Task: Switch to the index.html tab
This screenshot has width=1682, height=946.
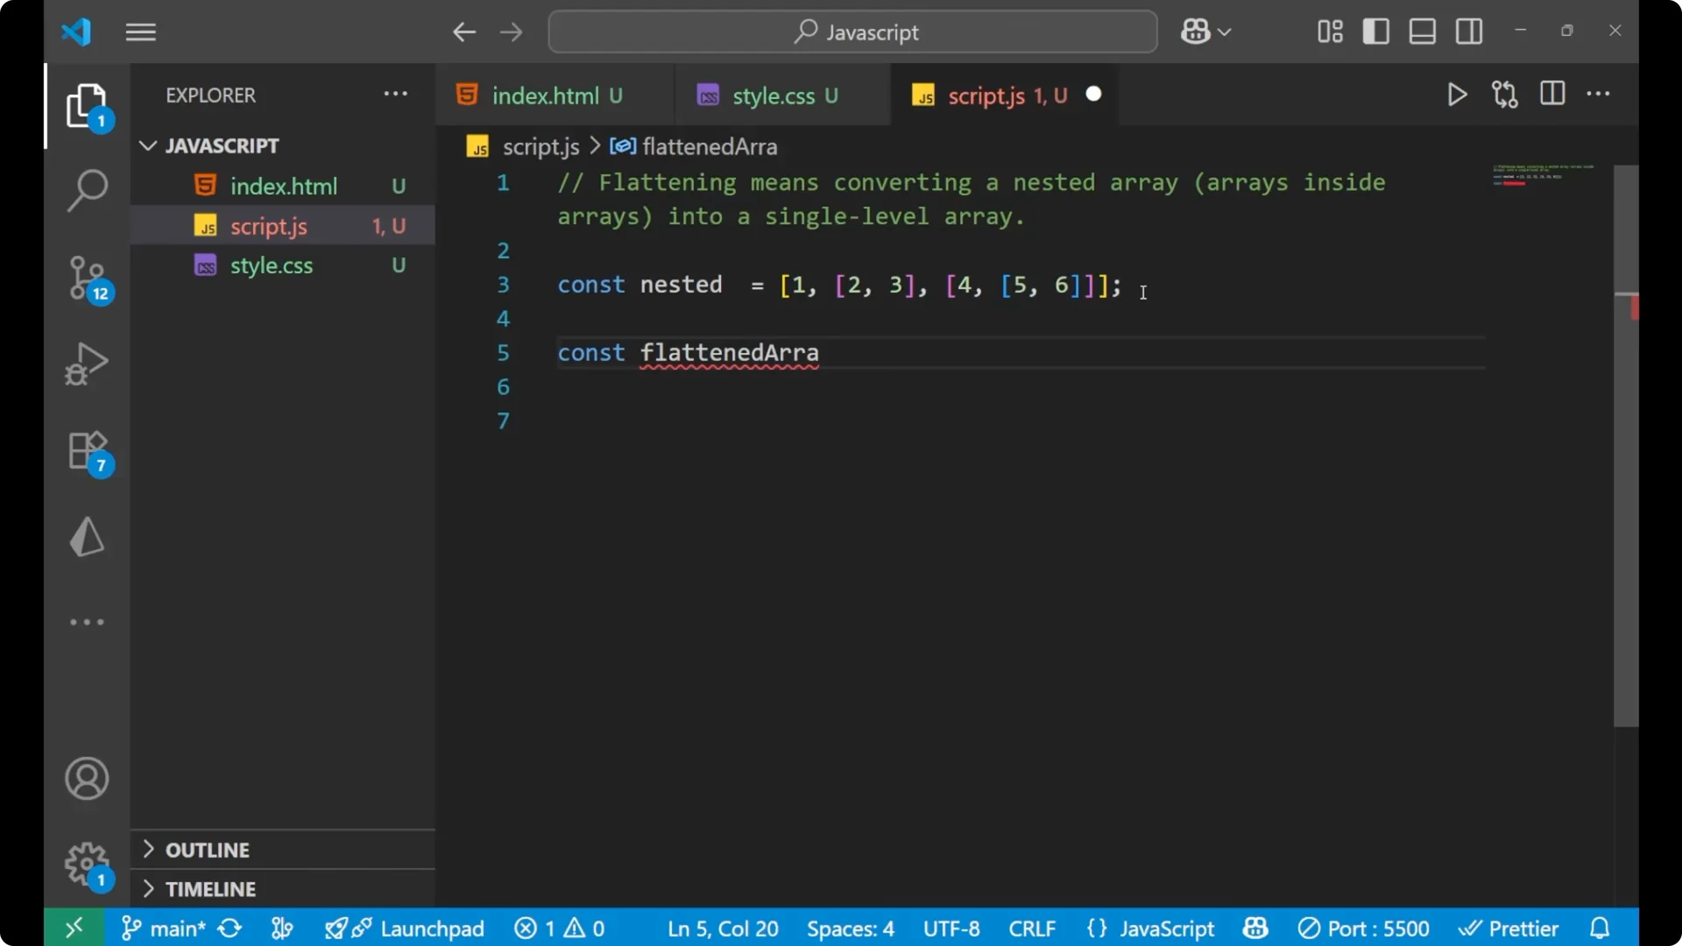Action: (x=546, y=95)
